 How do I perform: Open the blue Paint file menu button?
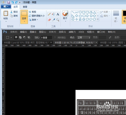tap(6, 7)
